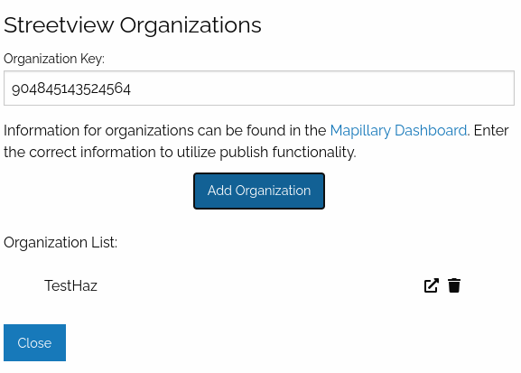Follow the blue Mapillary Dashboard hyperlink
The image size is (521, 373).
(398, 130)
